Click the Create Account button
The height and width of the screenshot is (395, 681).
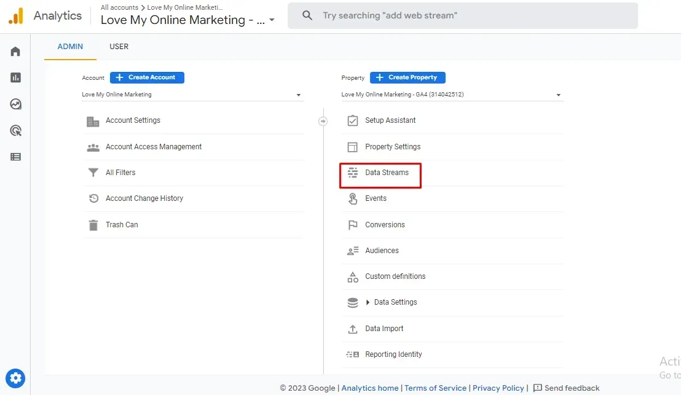tap(147, 77)
